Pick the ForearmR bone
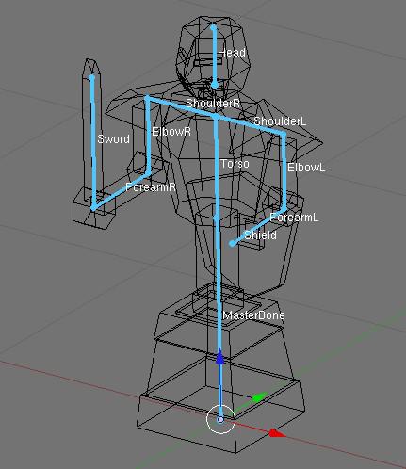Screen dimensions: 406x469 pos(121,190)
